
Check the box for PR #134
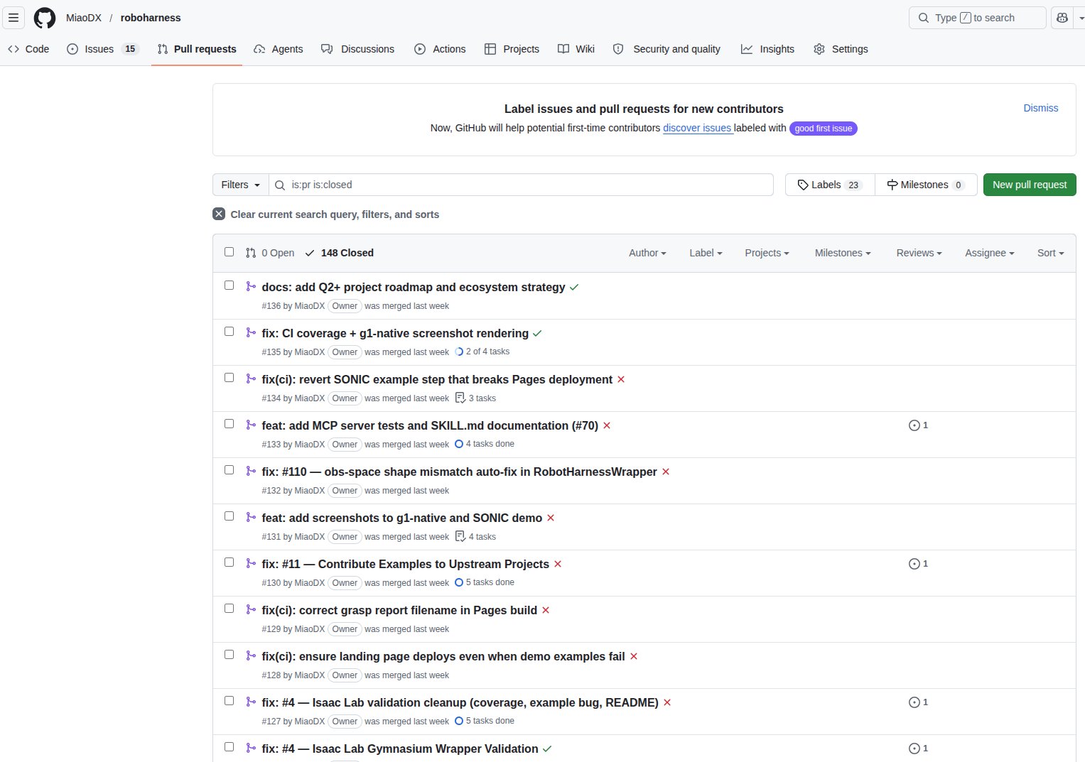tap(229, 377)
